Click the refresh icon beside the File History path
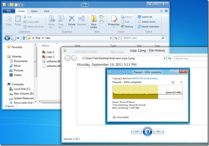209x146 pixels. click(x=169, y=58)
